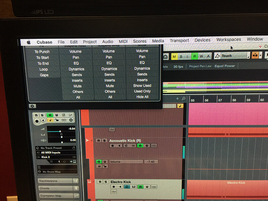This screenshot has height=201, width=268.
Task: Solo track in Inspector
Action: [42, 115]
